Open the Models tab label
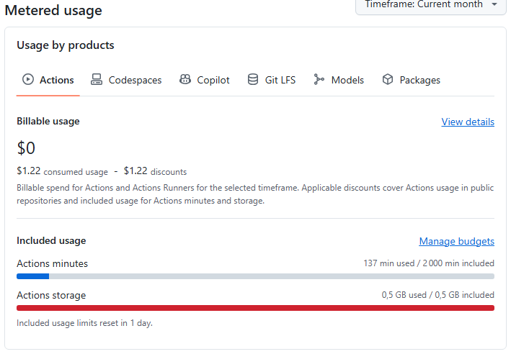The height and width of the screenshot is (354, 511). [347, 80]
